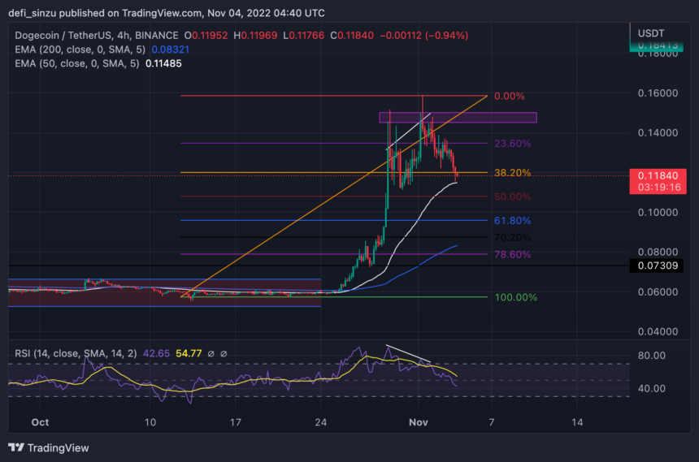Open the USDT currency selector
This screenshot has width=699, height=462.
click(652, 34)
